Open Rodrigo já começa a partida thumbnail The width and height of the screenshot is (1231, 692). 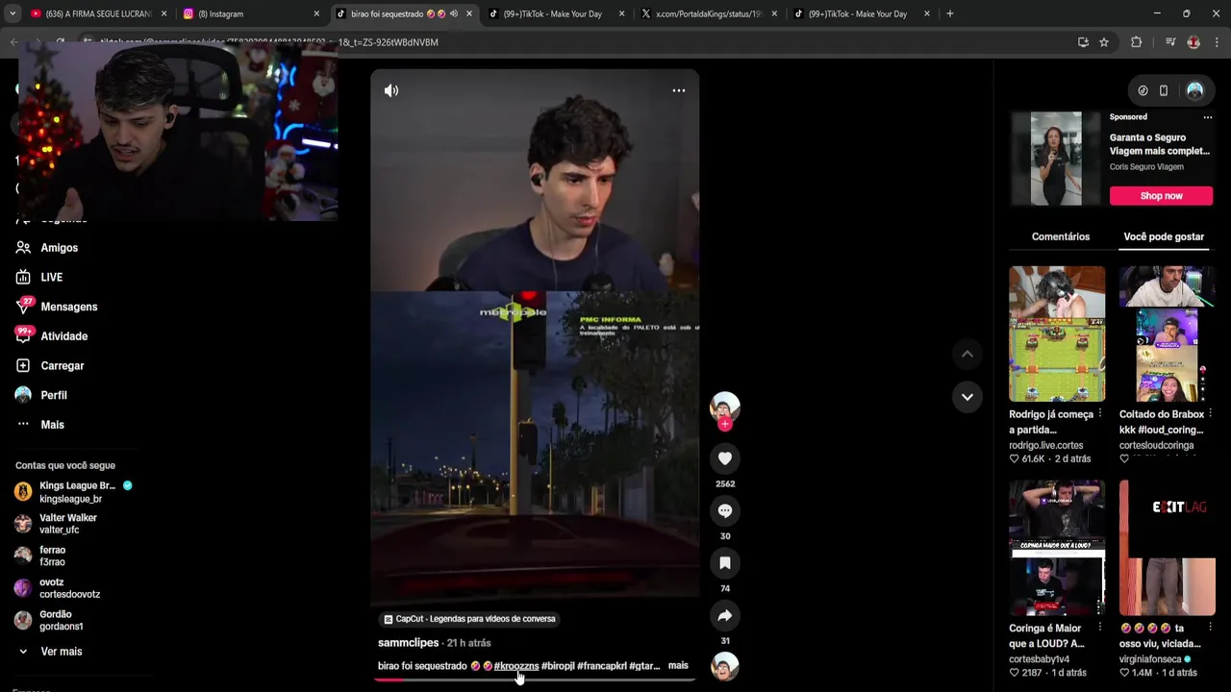[1057, 334]
